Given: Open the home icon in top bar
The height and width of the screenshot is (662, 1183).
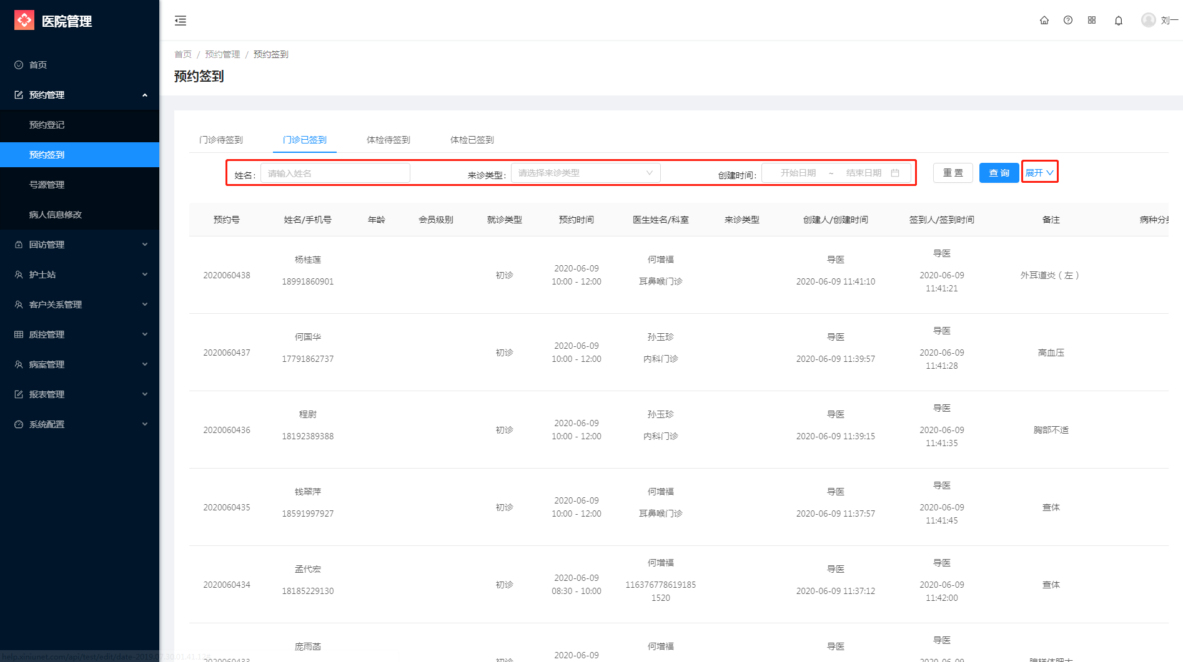Looking at the screenshot, I should (x=1044, y=20).
